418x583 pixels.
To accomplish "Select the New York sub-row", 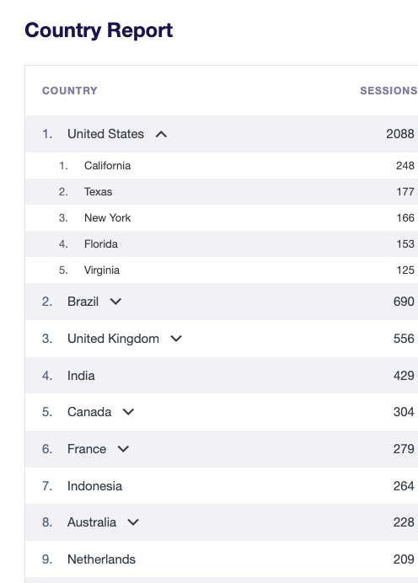I will (x=222, y=217).
